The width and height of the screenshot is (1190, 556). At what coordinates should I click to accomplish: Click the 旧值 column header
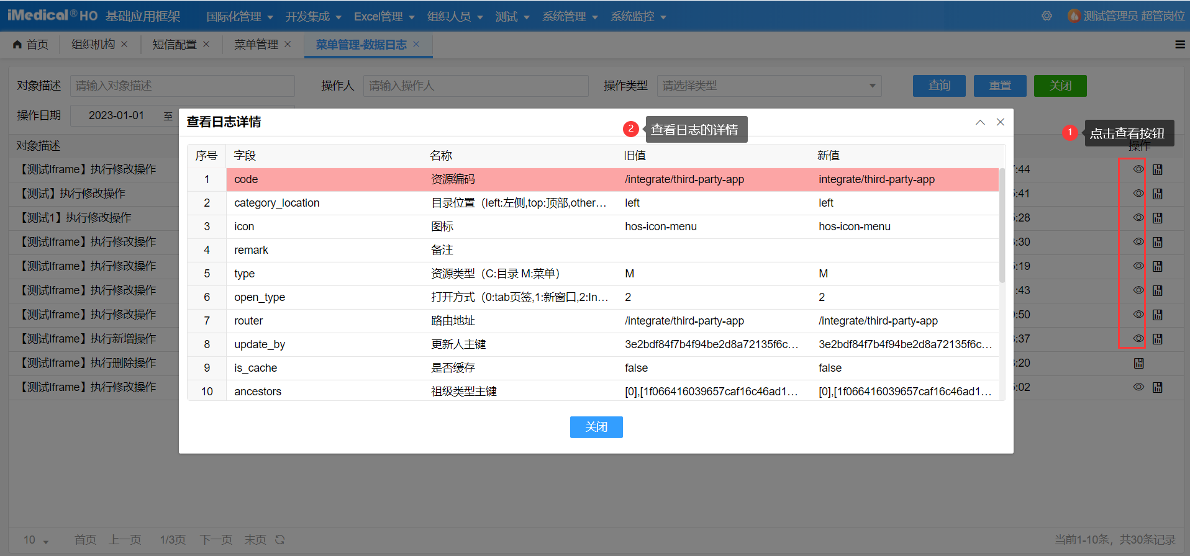[x=635, y=156]
